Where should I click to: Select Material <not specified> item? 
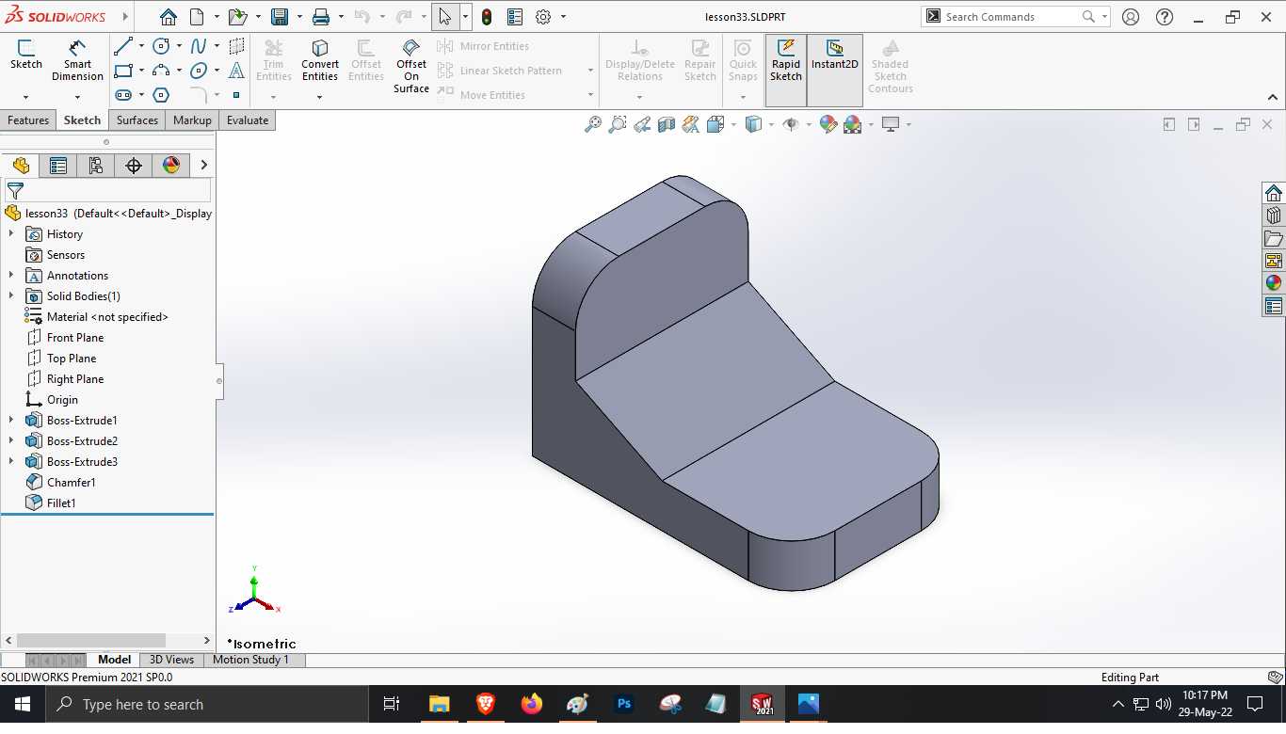[107, 317]
